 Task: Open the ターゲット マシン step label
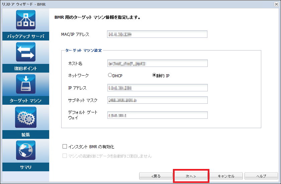pos(26,100)
